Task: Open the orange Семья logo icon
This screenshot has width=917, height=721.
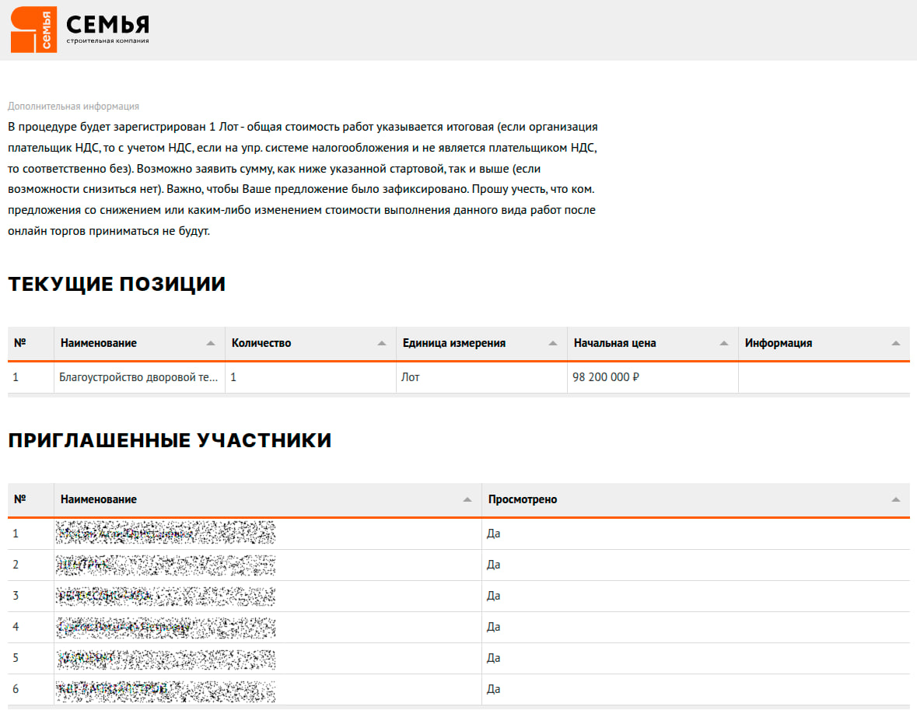Action: click(x=33, y=30)
